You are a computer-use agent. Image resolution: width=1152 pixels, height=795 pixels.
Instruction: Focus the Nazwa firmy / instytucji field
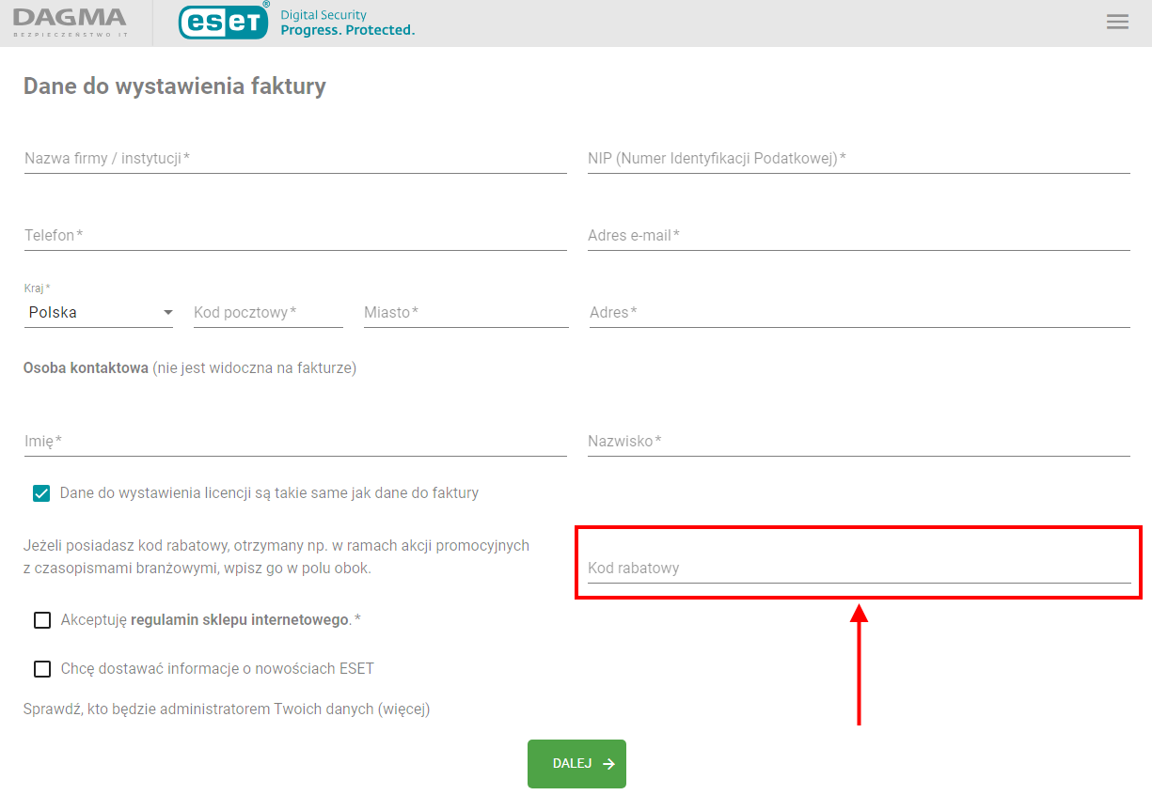coord(295,158)
